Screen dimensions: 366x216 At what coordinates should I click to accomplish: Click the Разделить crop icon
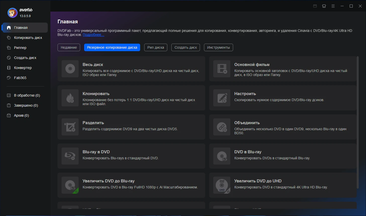coord(70,127)
